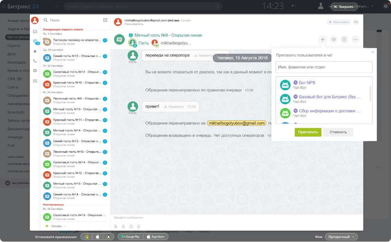Open Красный гость №12 conversation
The width and height of the screenshot is (391, 242).
point(75,175)
